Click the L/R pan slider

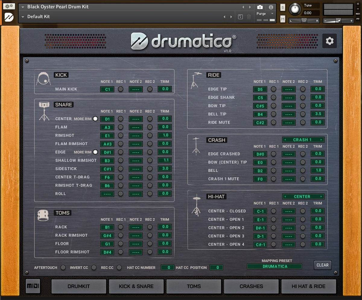(304, 21)
